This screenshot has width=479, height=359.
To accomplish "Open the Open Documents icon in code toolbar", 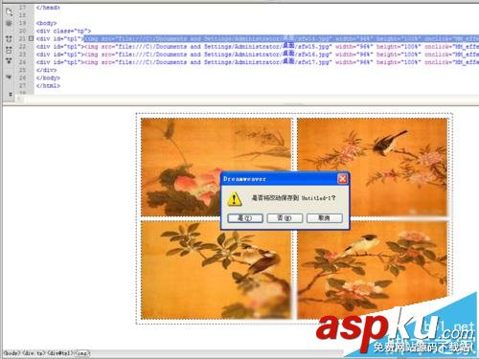I will pyautogui.click(x=9, y=12).
